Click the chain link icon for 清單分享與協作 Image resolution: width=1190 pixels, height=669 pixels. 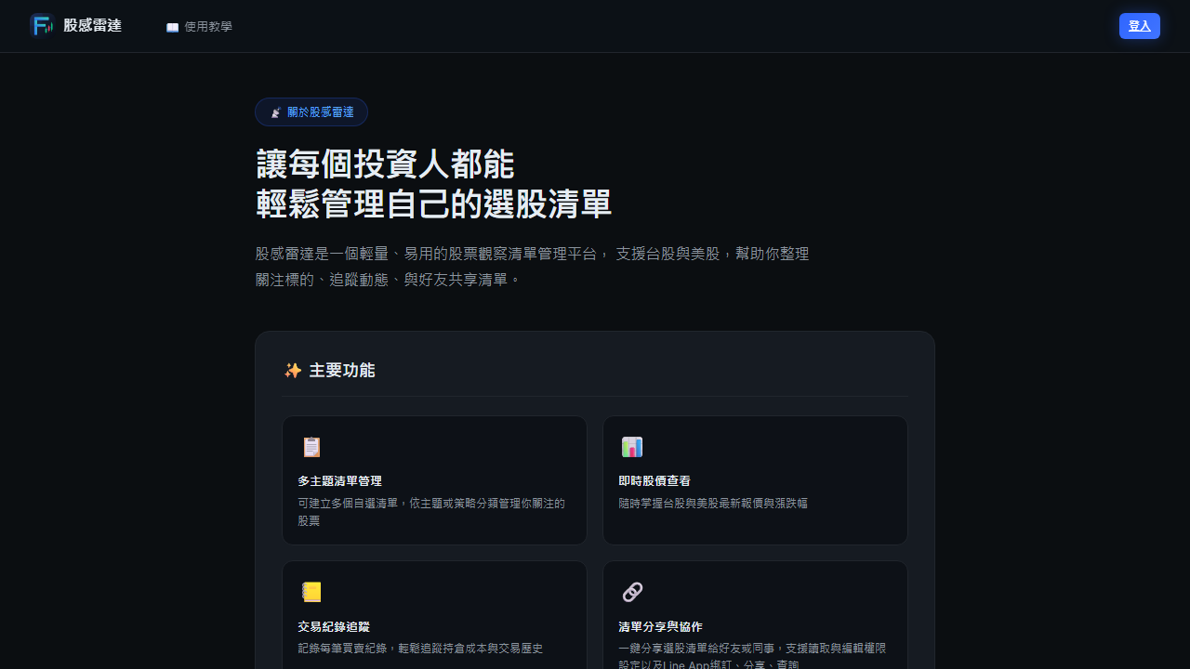click(632, 592)
